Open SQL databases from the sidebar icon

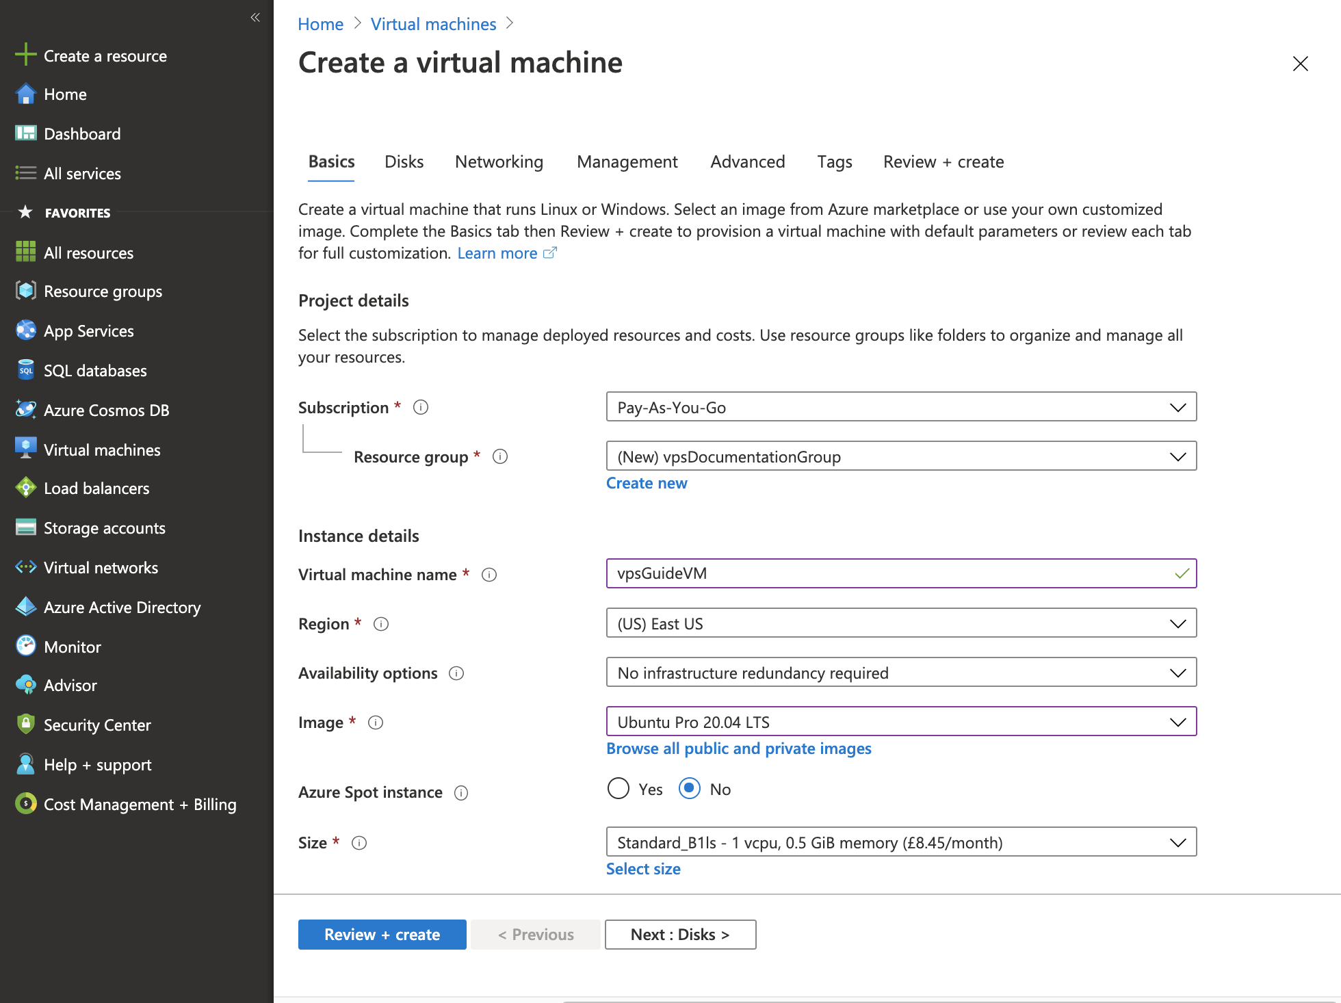tap(26, 370)
